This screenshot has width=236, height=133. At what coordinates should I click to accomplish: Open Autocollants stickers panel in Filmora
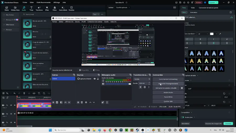coord(63,9)
